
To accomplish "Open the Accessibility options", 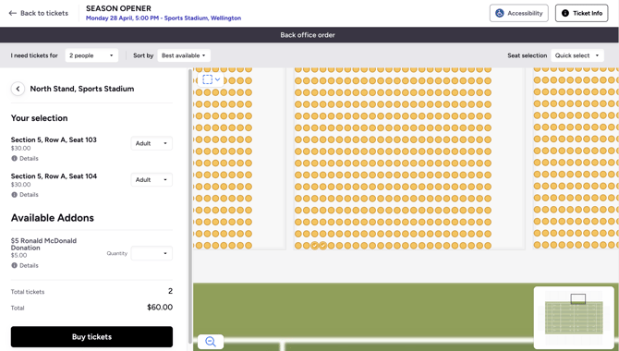I will pos(518,13).
